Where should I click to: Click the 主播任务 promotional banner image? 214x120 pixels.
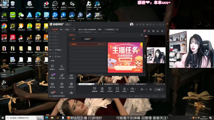125,57
